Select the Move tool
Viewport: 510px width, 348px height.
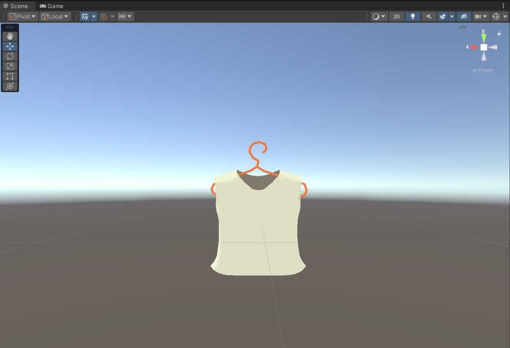(x=10, y=46)
